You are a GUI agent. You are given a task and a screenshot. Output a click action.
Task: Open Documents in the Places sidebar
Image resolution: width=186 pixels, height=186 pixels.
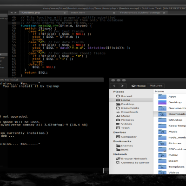pyautogui.click(x=127, y=108)
